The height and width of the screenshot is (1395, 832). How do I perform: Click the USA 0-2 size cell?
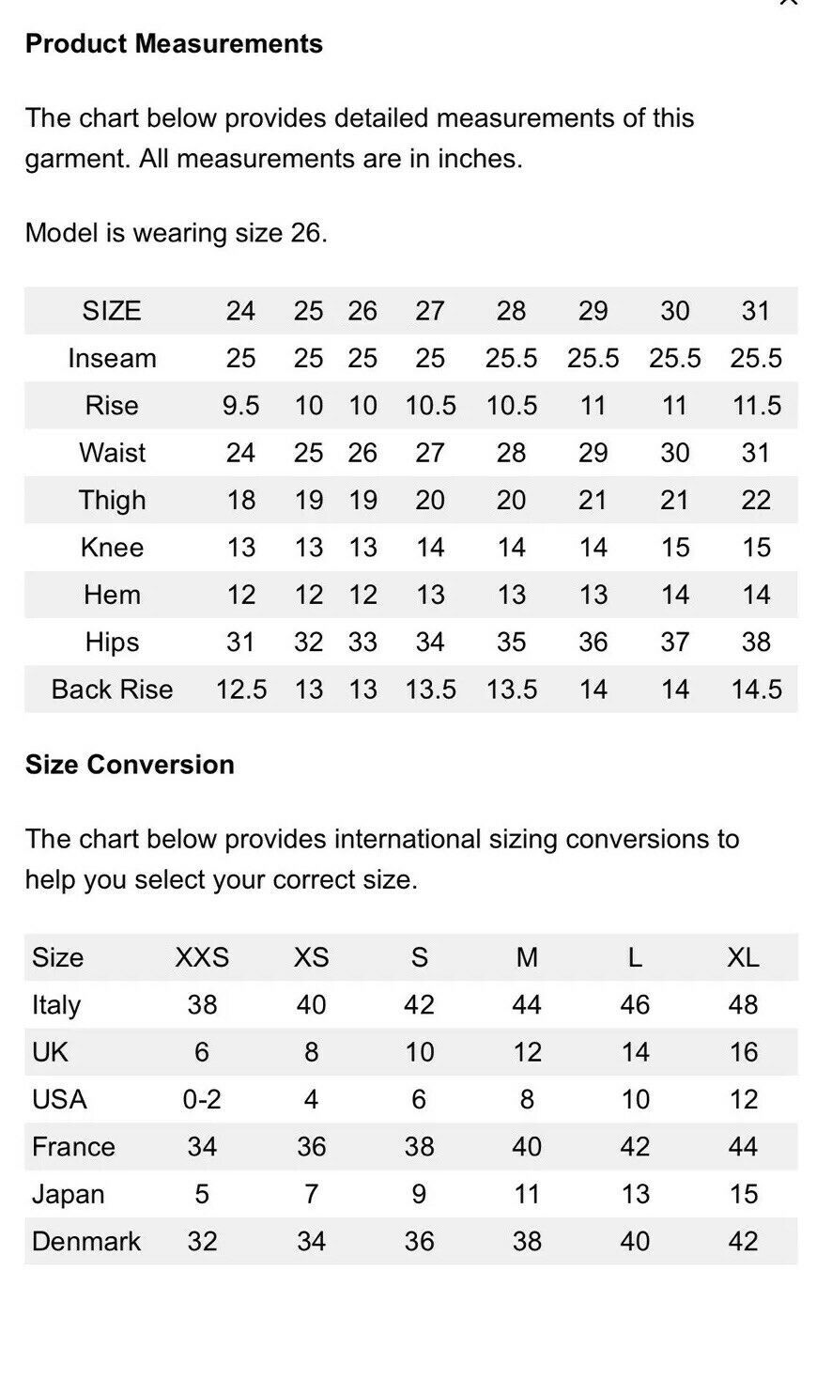tap(202, 1099)
